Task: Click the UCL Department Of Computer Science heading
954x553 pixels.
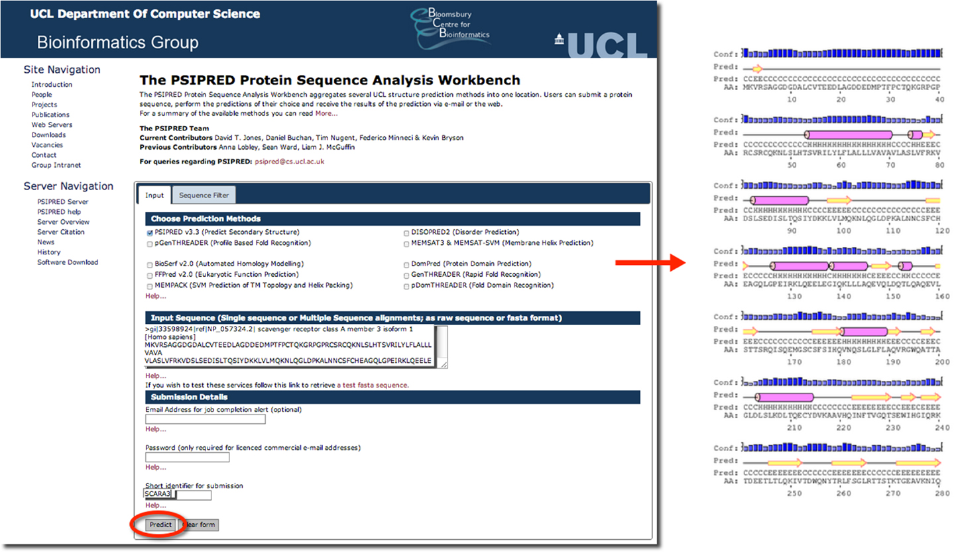Action: pos(145,14)
